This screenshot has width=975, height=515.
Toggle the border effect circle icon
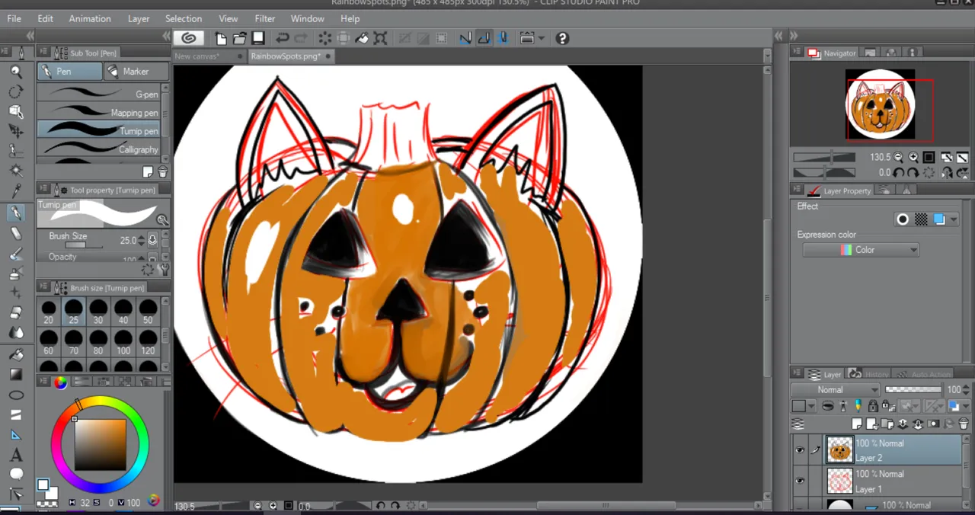click(903, 219)
